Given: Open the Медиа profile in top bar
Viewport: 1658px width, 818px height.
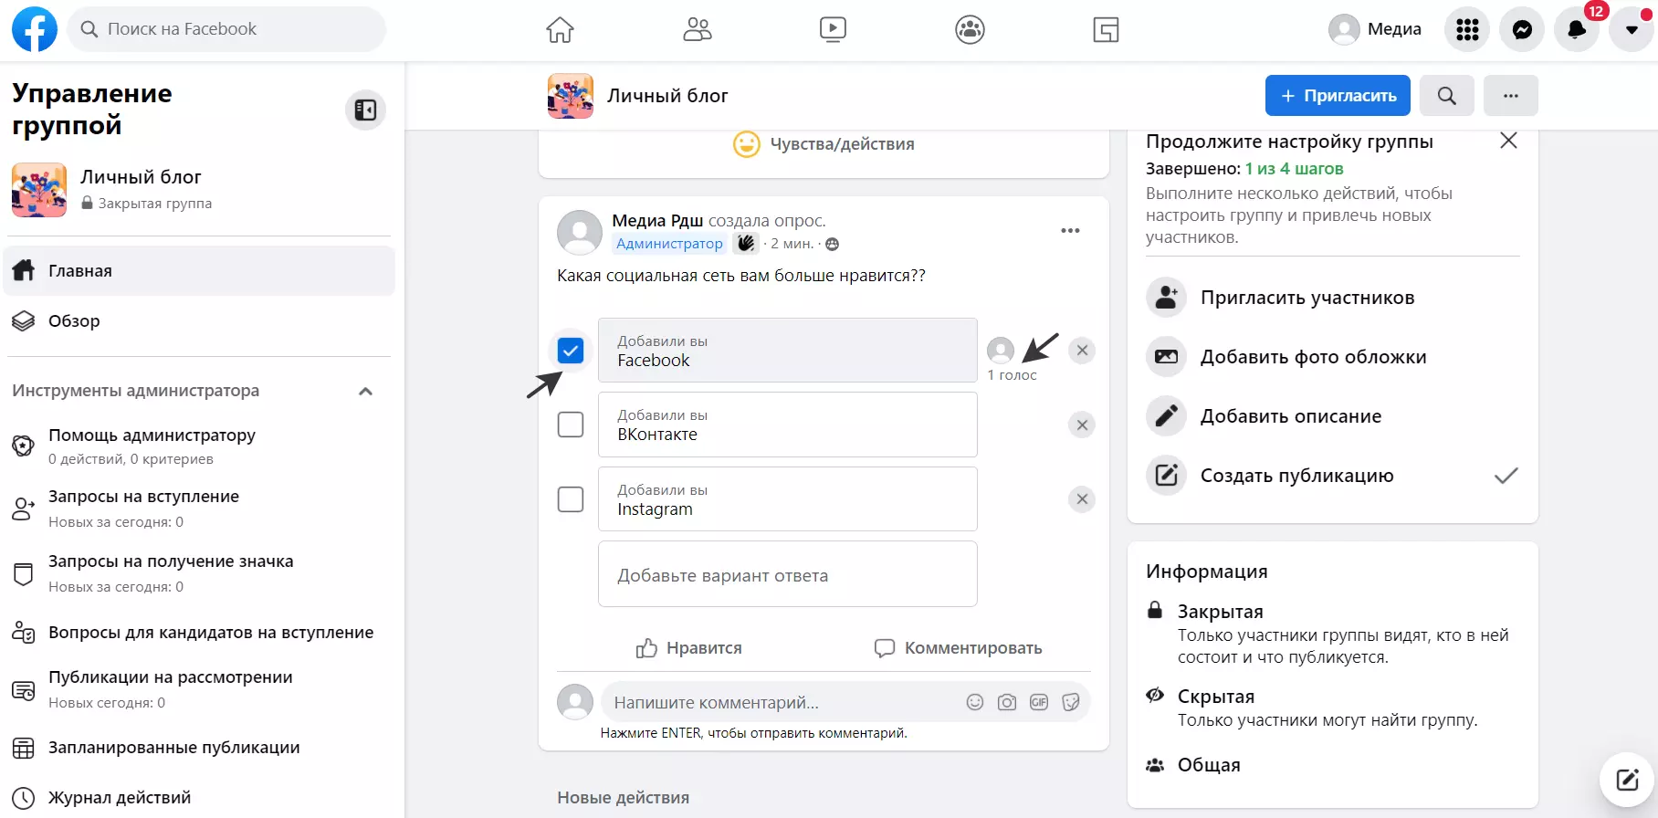Looking at the screenshot, I should 1375,29.
